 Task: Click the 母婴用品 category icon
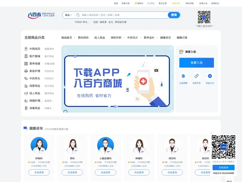point(26,86)
